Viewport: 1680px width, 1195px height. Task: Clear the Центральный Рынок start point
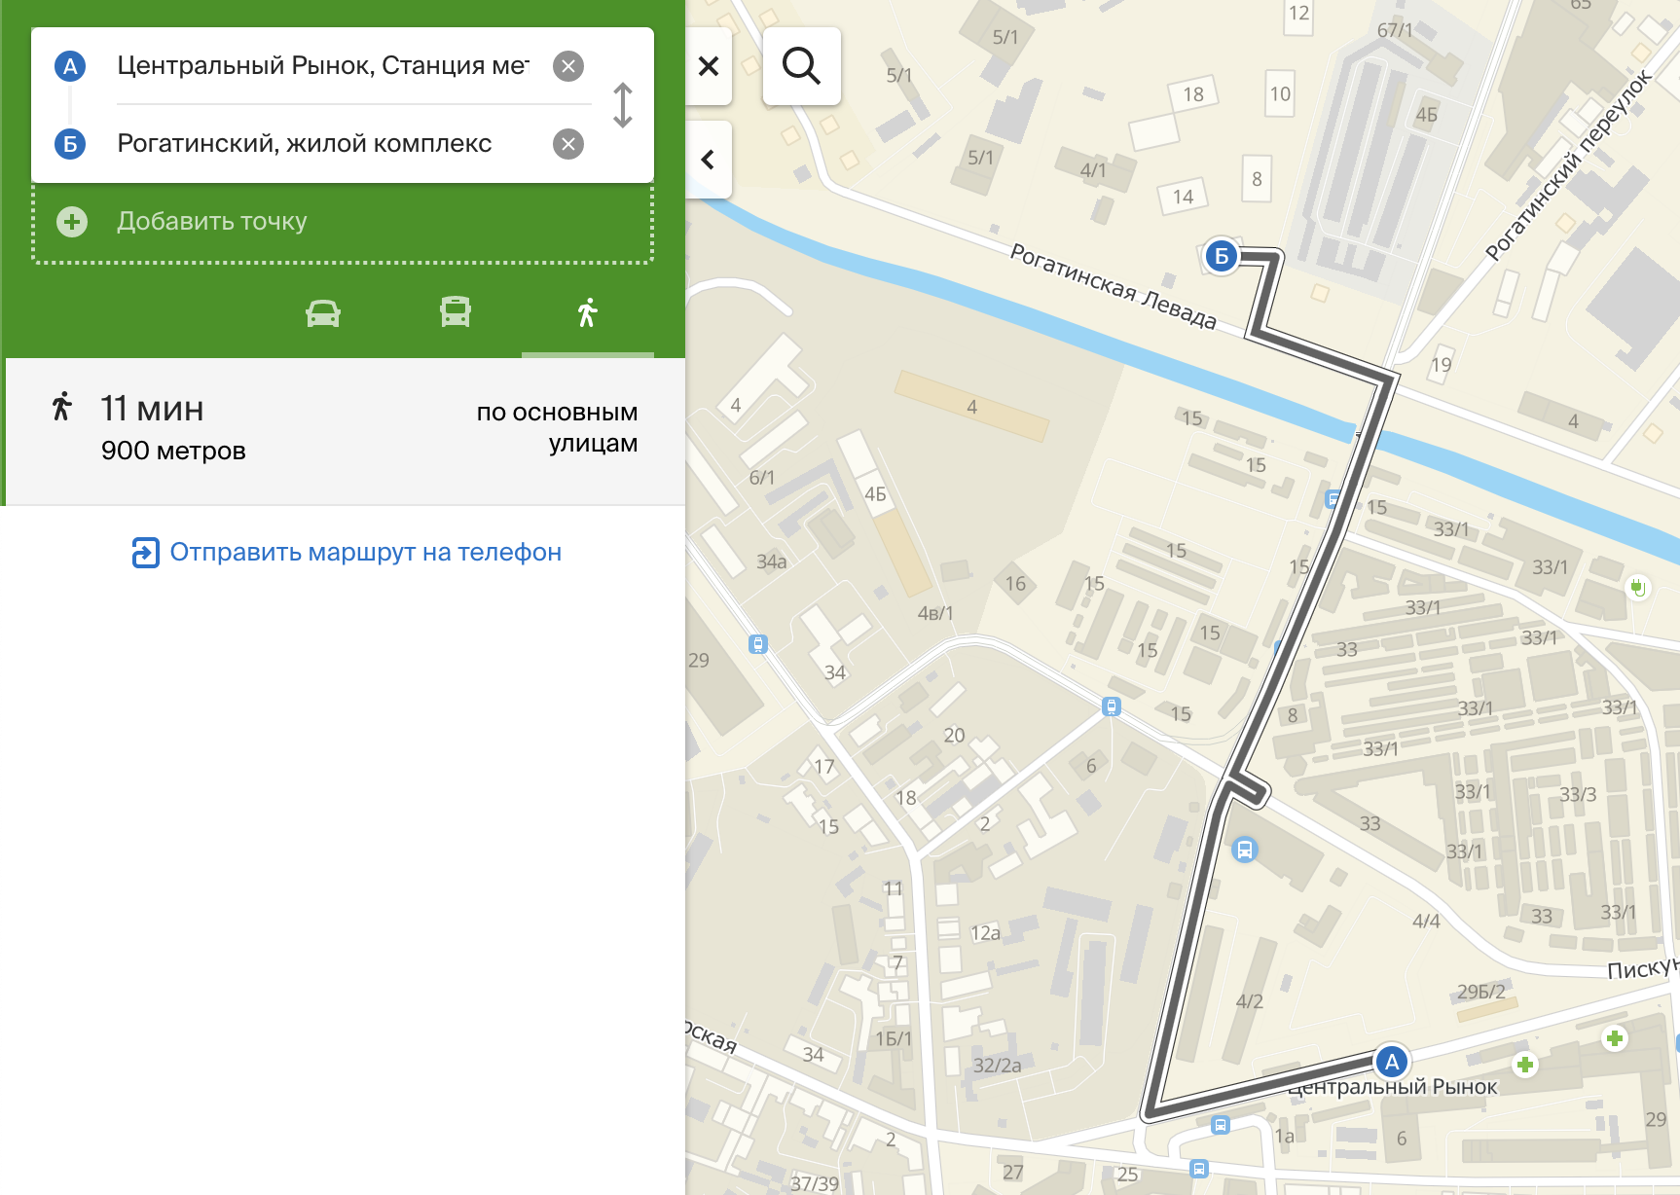click(568, 66)
